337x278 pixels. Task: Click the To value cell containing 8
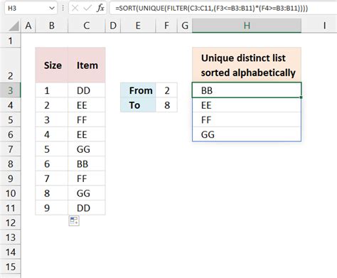tap(166, 105)
